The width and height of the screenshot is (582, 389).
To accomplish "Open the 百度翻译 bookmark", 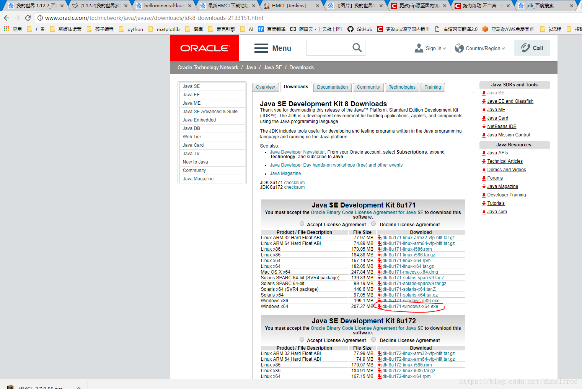I will pyautogui.click(x=272, y=29).
